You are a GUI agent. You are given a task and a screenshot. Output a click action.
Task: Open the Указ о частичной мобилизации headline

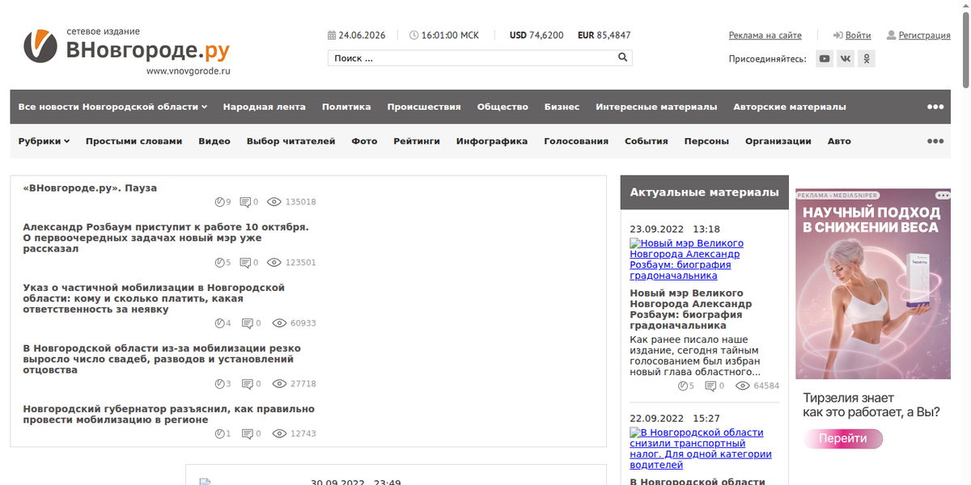point(154,298)
